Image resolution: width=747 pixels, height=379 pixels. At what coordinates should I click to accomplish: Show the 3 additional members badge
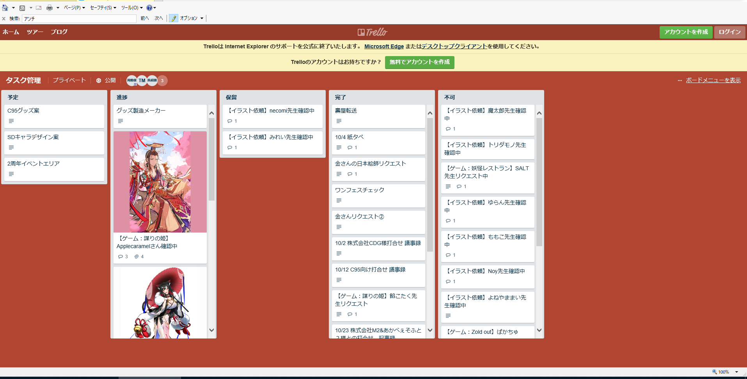tap(162, 81)
